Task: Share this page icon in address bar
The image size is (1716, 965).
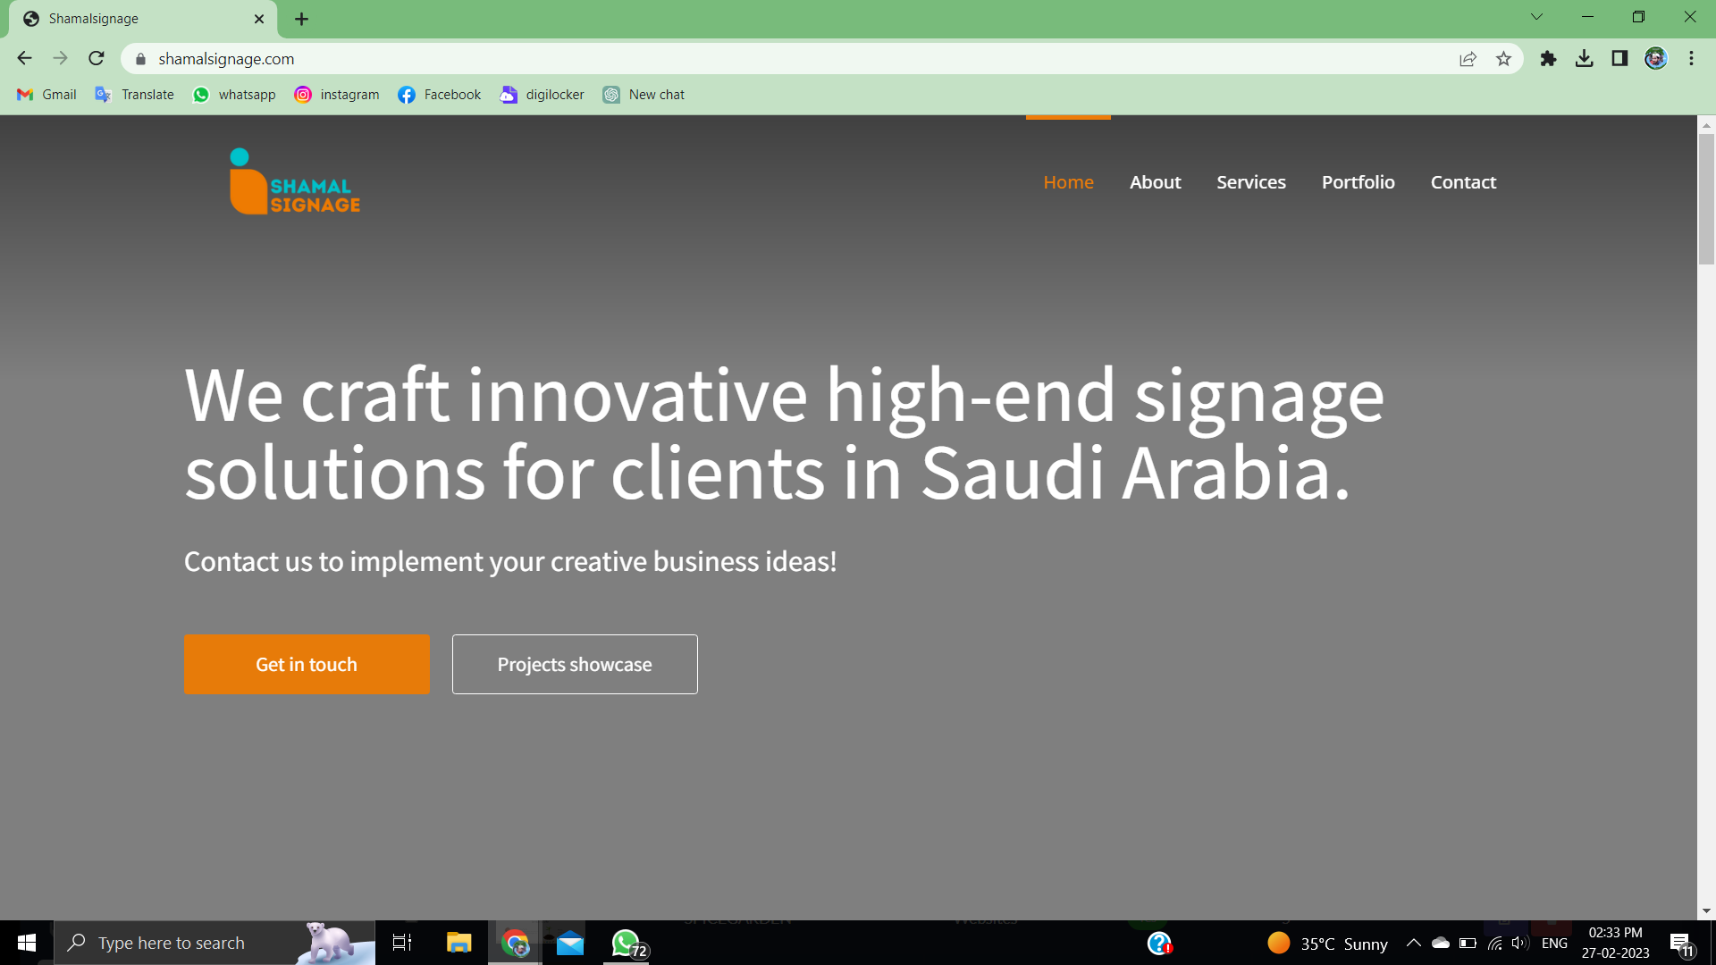Action: click(x=1468, y=59)
